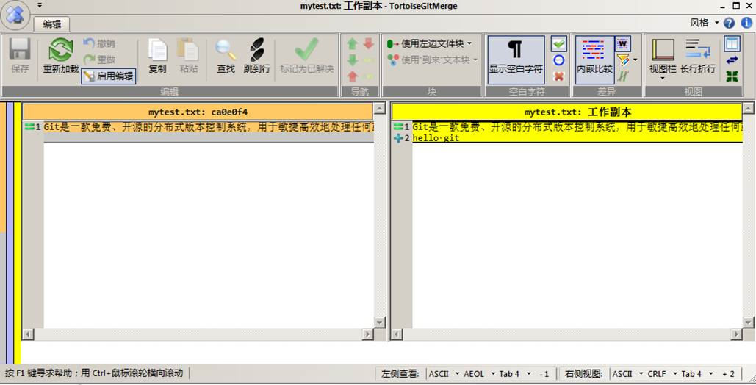Toggle green checkmark option in 空白字符 group
The height and width of the screenshot is (385, 756).
[559, 44]
